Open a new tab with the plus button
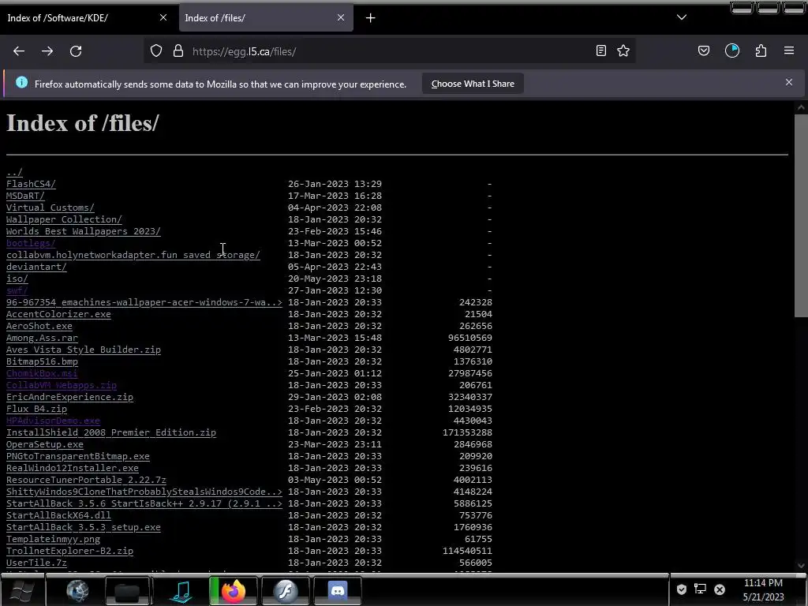Screen dimensions: 808x606 point(371,18)
